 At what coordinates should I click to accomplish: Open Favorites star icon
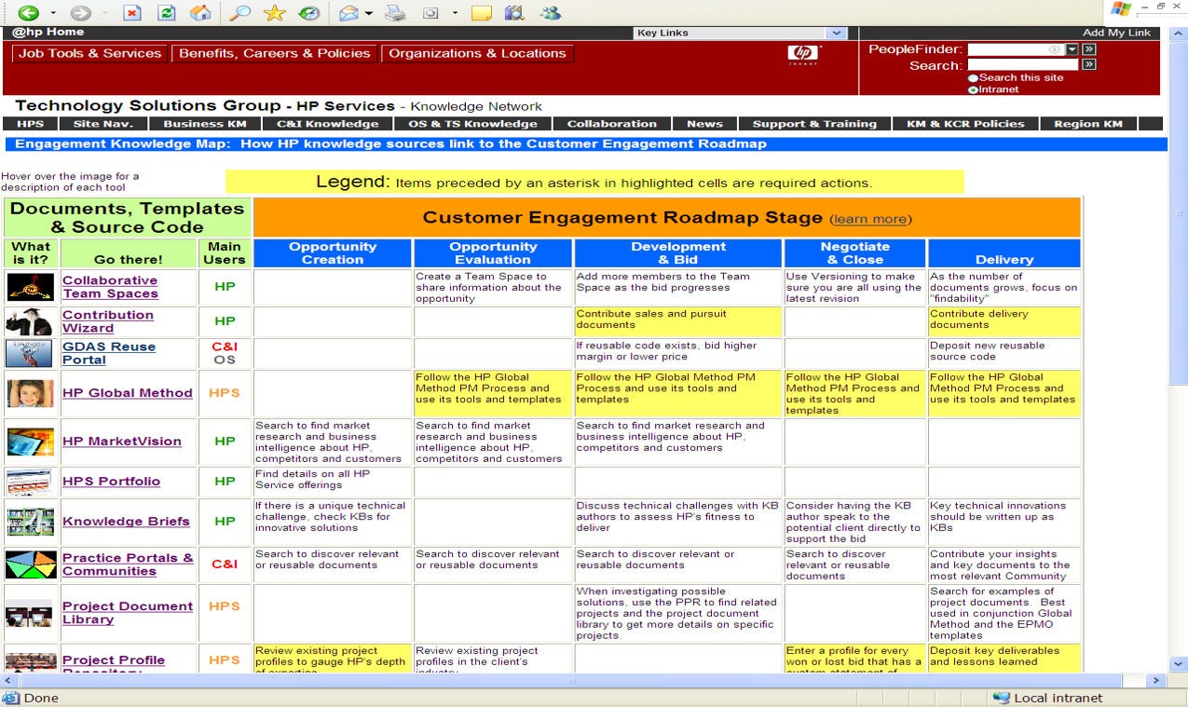[274, 13]
